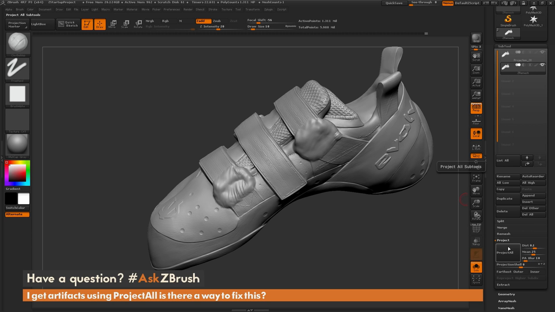Toggle XYZ rotation mode

click(x=476, y=156)
